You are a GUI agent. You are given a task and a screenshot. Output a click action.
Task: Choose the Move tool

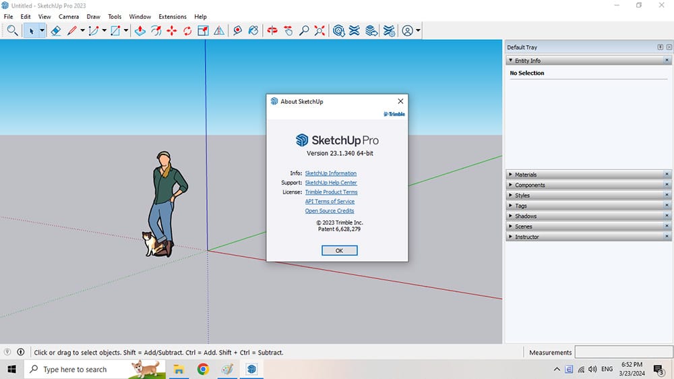tap(171, 30)
